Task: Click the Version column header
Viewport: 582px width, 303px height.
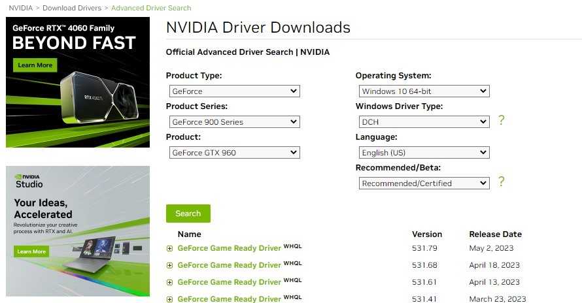Action: [427, 234]
